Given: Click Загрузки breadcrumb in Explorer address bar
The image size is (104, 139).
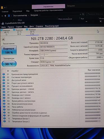Looking at the screenshot, I should pyautogui.click(x=34, y=15).
